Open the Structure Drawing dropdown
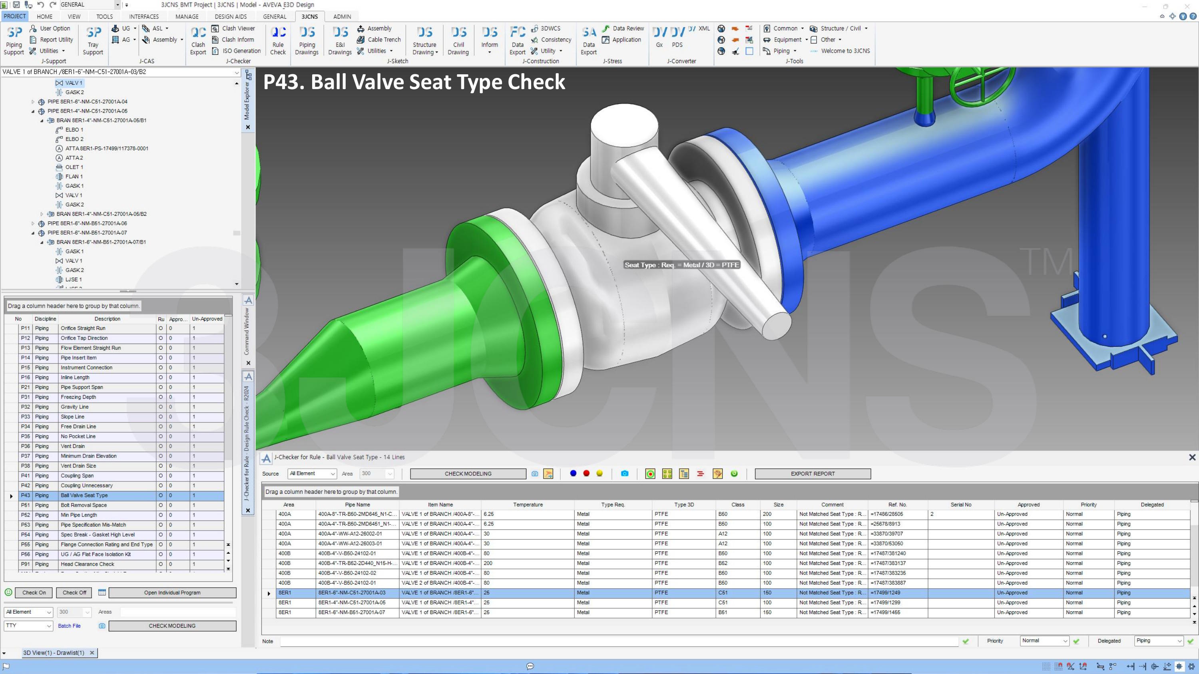 click(425, 40)
